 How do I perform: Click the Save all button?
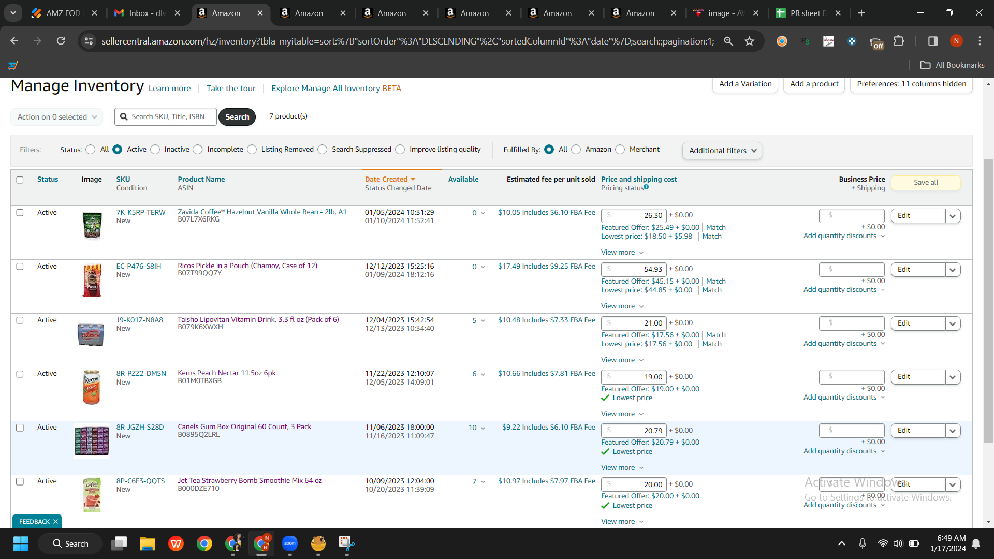[x=926, y=182]
